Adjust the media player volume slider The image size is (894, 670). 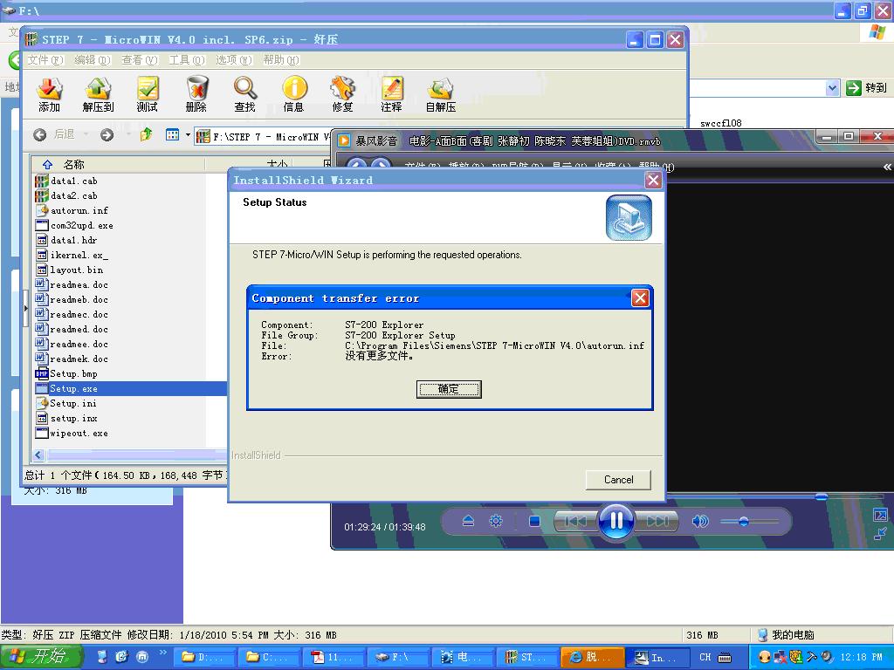coord(744,522)
